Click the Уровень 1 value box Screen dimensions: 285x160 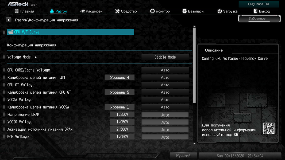tap(120, 107)
